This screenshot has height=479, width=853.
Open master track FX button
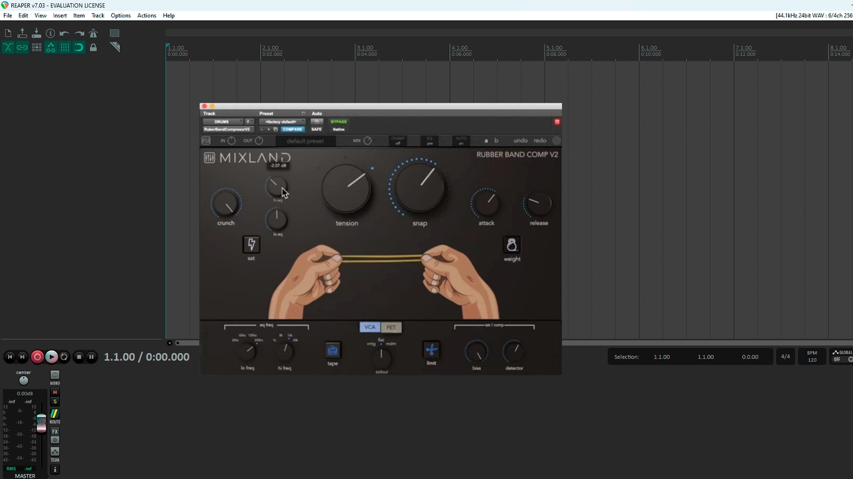point(55,432)
